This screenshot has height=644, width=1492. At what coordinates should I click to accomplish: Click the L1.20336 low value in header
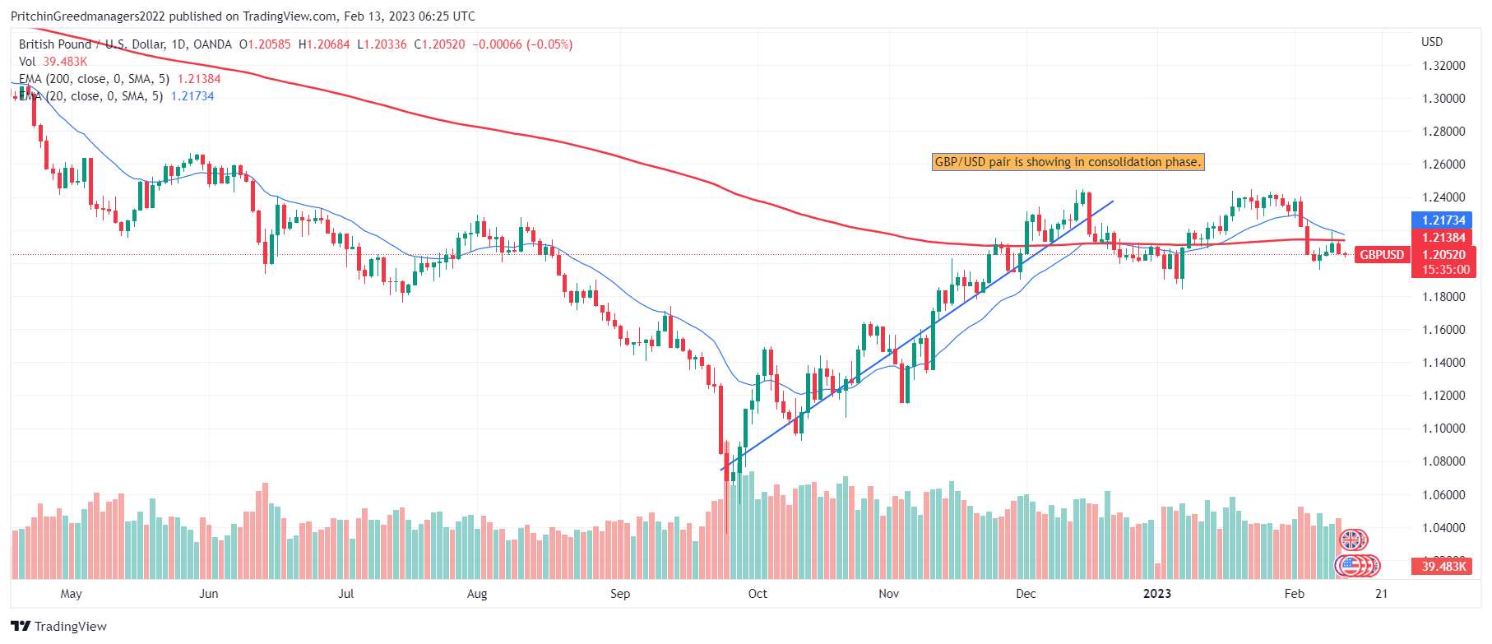coord(382,44)
